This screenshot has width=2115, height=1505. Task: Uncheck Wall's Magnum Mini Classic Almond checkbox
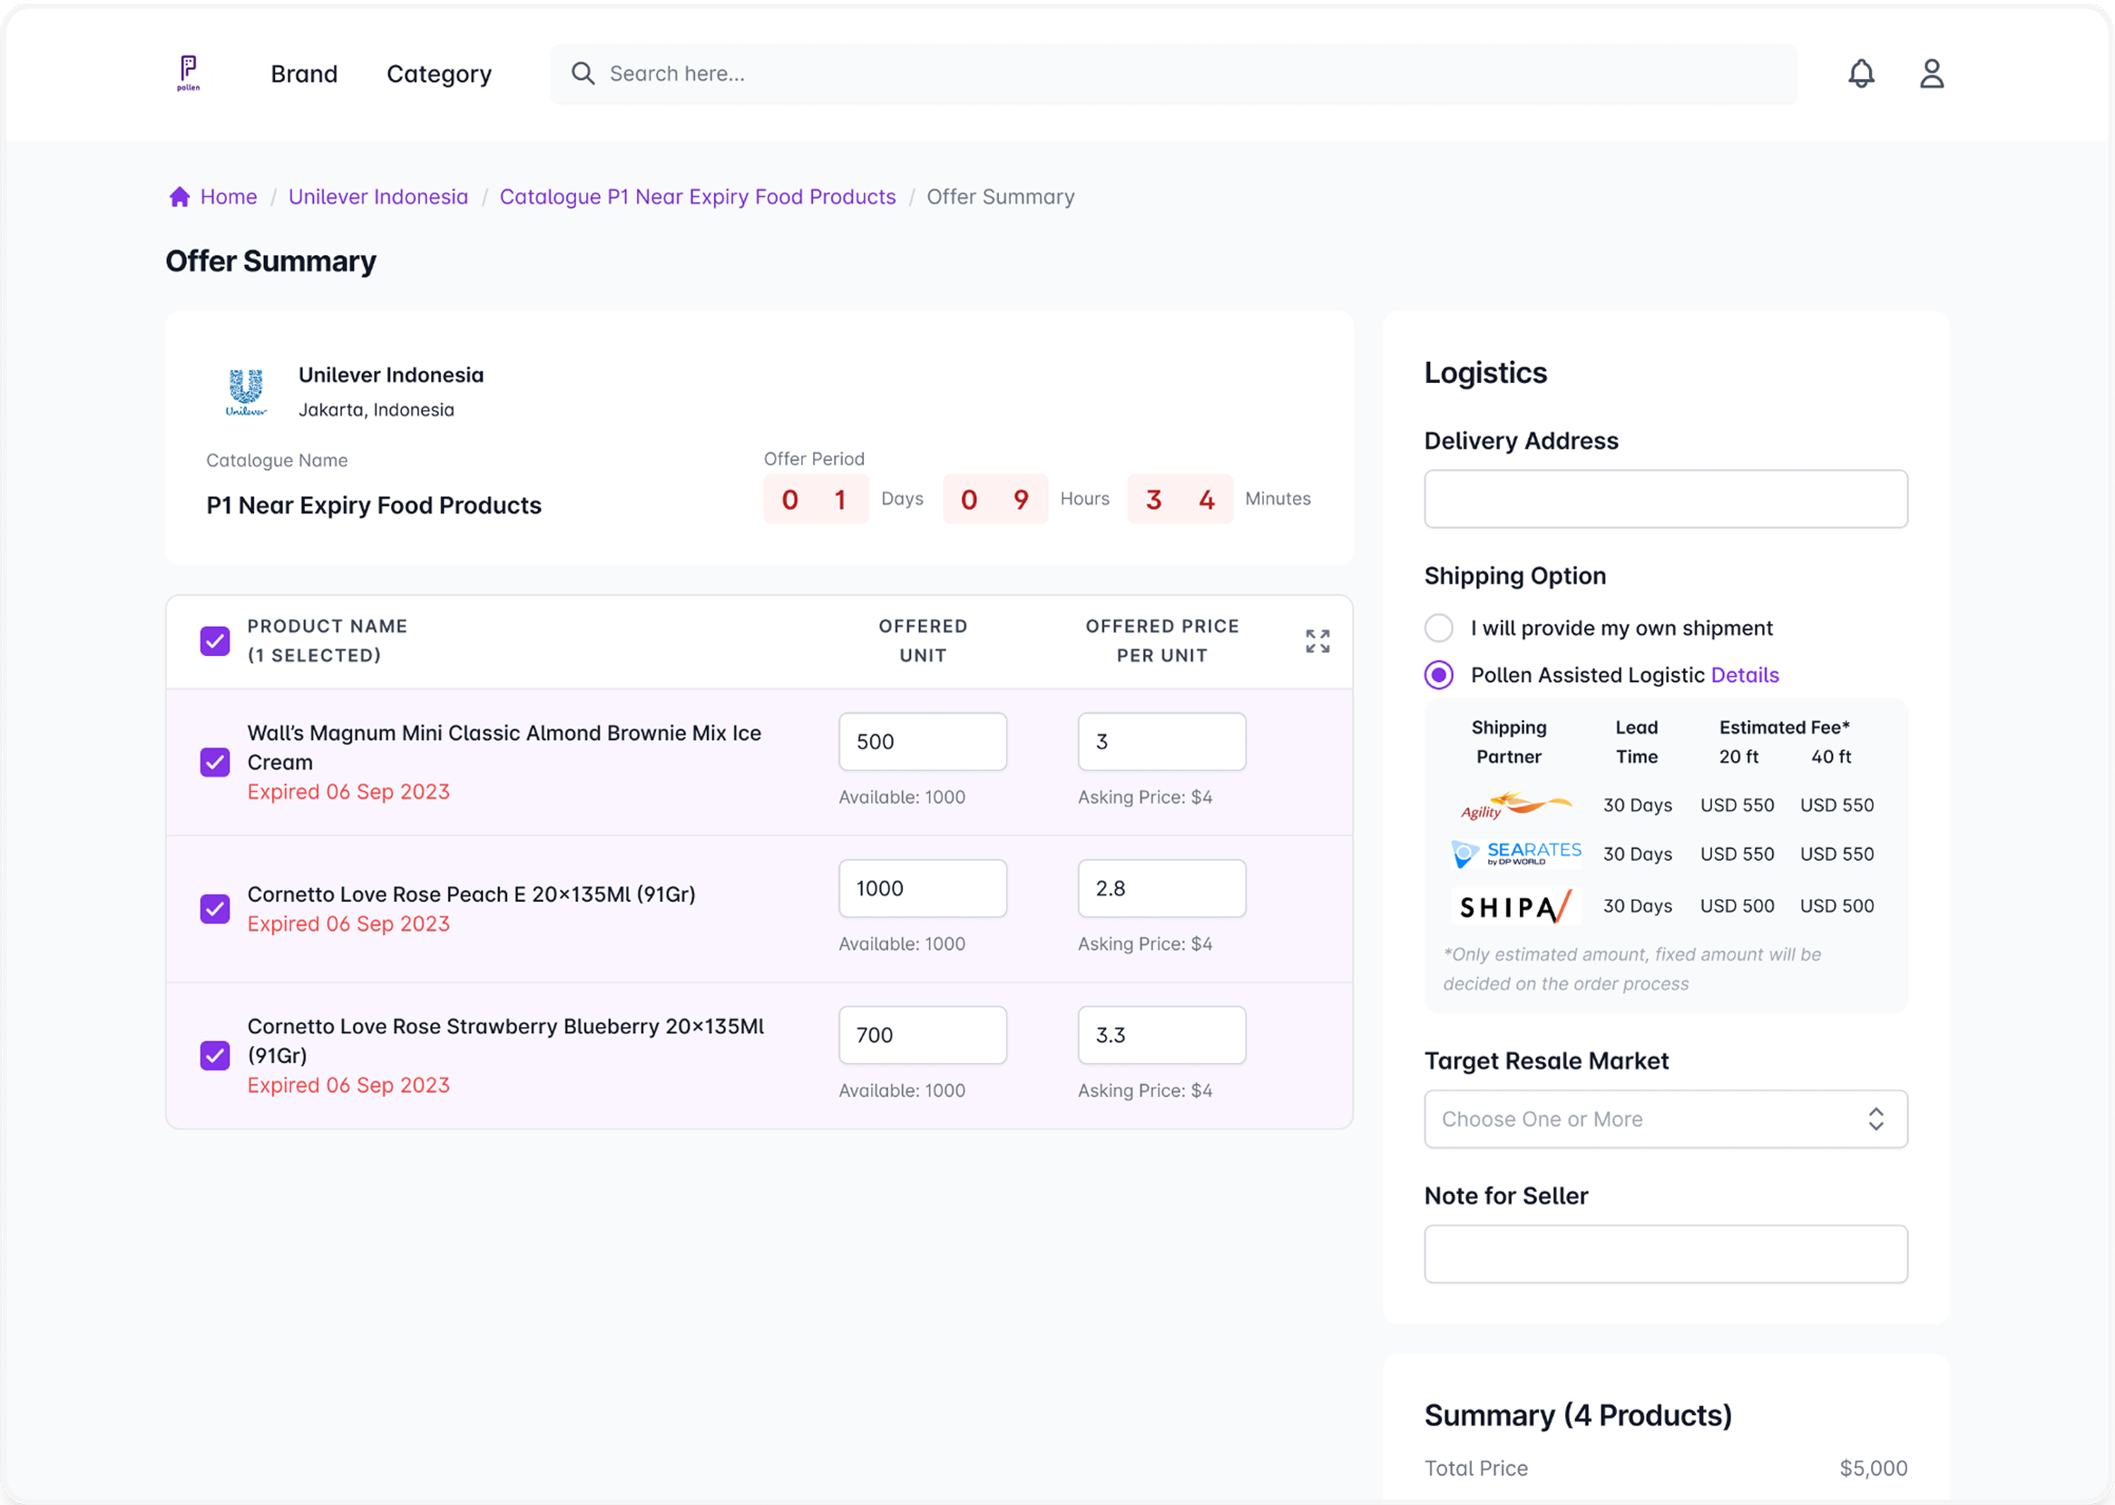tap(215, 762)
